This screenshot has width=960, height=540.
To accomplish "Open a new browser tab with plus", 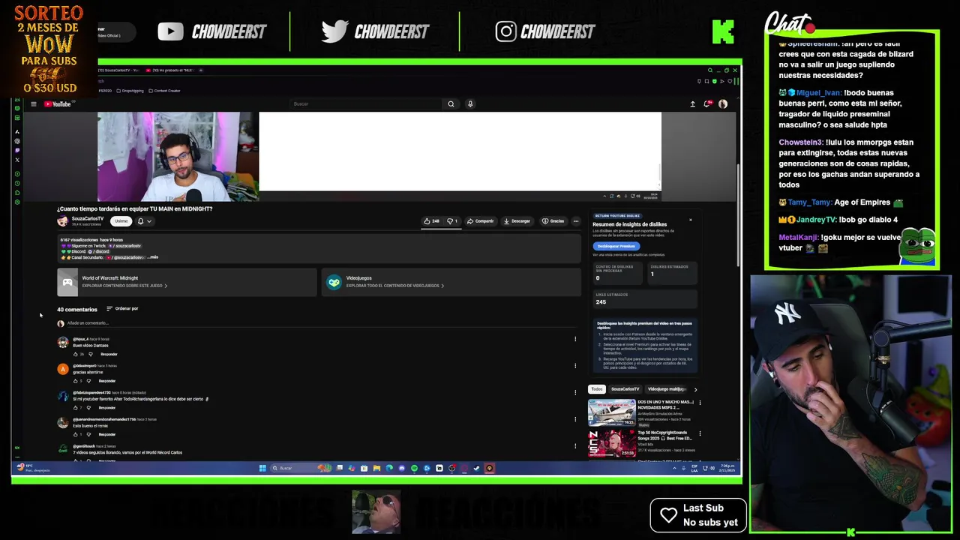I will 200,70.
